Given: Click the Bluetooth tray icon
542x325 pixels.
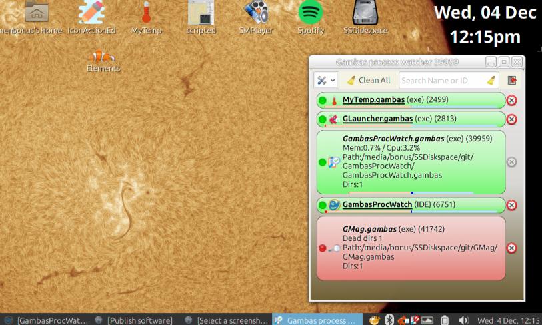Looking at the screenshot, I should pyautogui.click(x=389, y=320).
